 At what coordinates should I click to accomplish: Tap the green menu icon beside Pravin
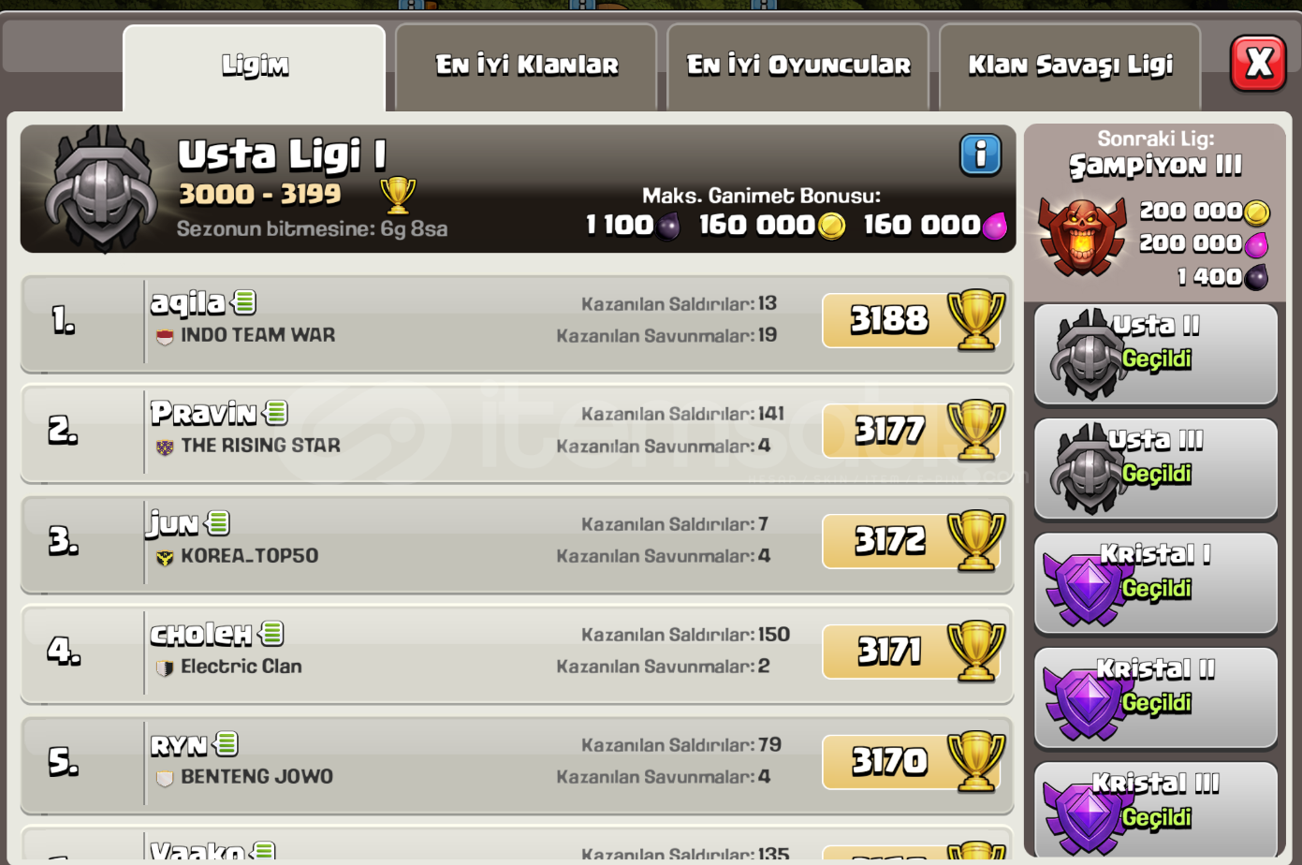tap(276, 412)
